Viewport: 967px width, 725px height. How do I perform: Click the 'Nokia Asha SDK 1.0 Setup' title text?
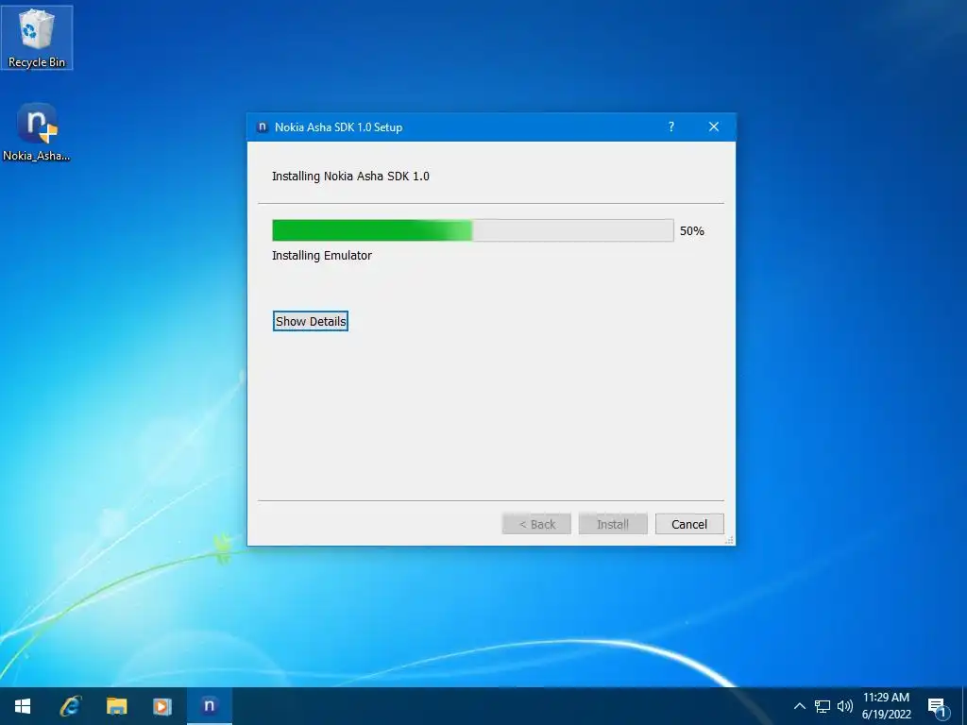[339, 127]
